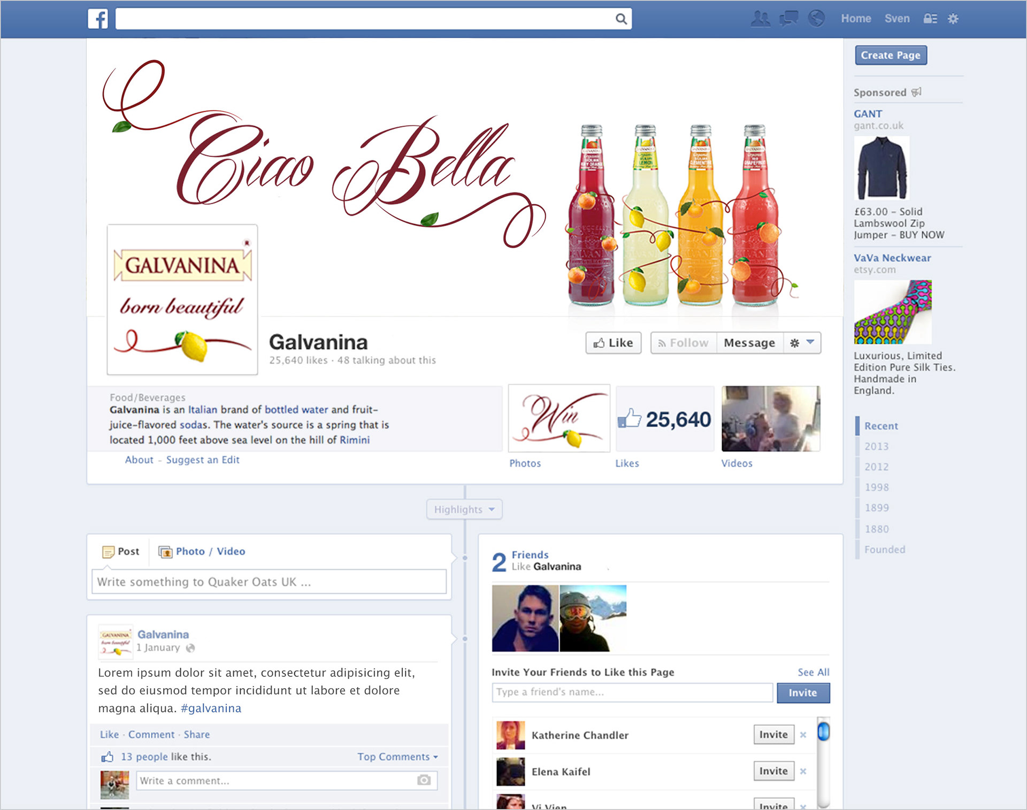This screenshot has height=810, width=1027.
Task: Open the notifications globe icon
Action: pyautogui.click(x=816, y=19)
